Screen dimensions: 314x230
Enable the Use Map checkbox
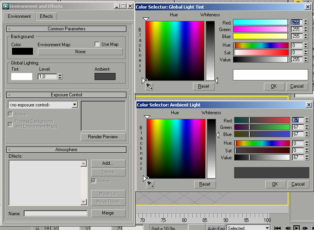coord(97,44)
